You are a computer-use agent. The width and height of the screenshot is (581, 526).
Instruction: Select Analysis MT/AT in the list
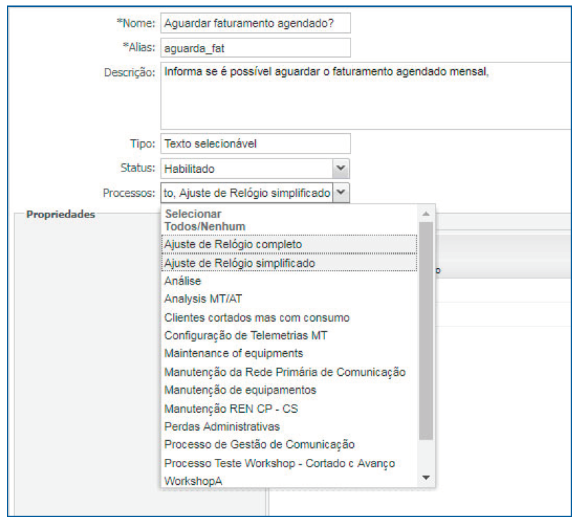click(x=203, y=299)
